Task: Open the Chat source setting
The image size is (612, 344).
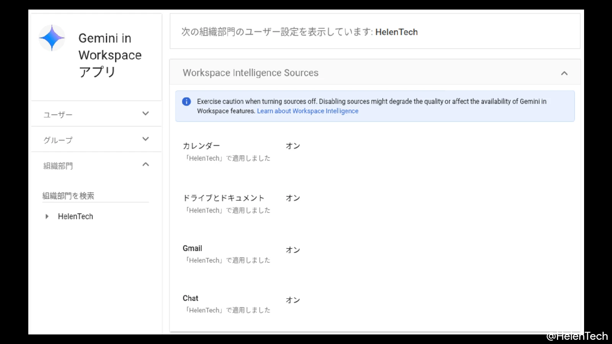Action: click(190, 299)
